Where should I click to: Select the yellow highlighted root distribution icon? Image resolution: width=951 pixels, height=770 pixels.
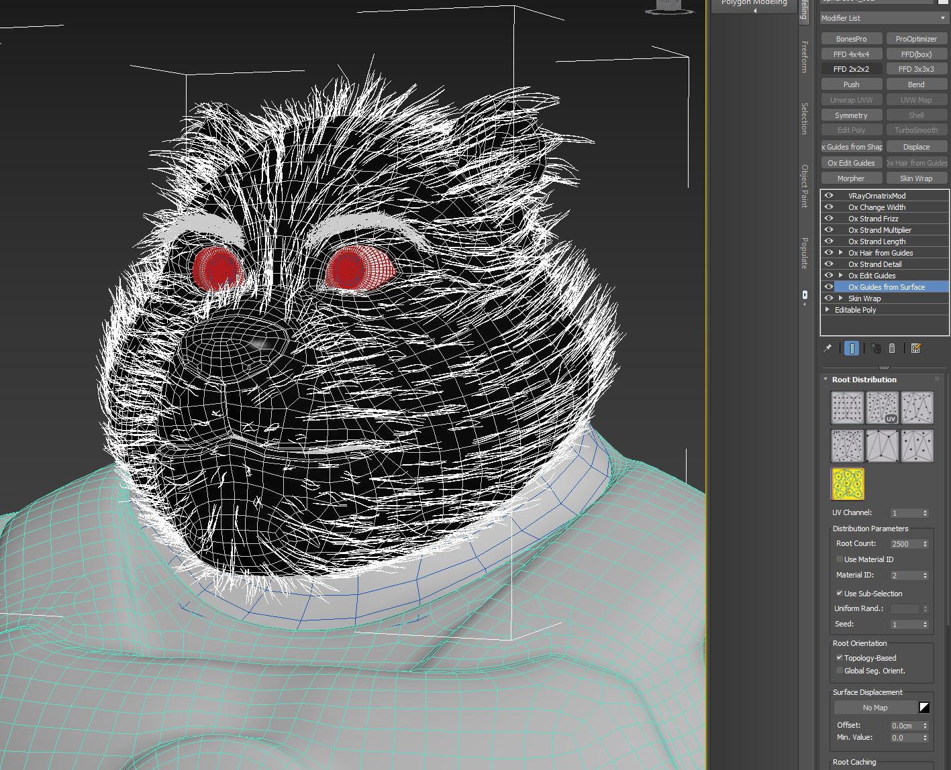tap(847, 484)
